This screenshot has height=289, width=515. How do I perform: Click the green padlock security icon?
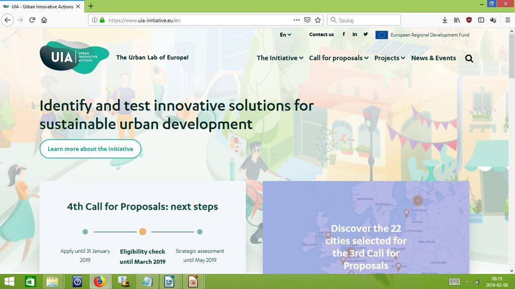pos(102,20)
